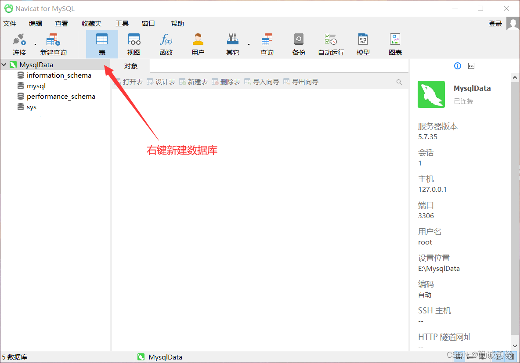This screenshot has width=520, height=363.
Task: Collapse the MysqlData connection tree node
Action: (x=4, y=65)
